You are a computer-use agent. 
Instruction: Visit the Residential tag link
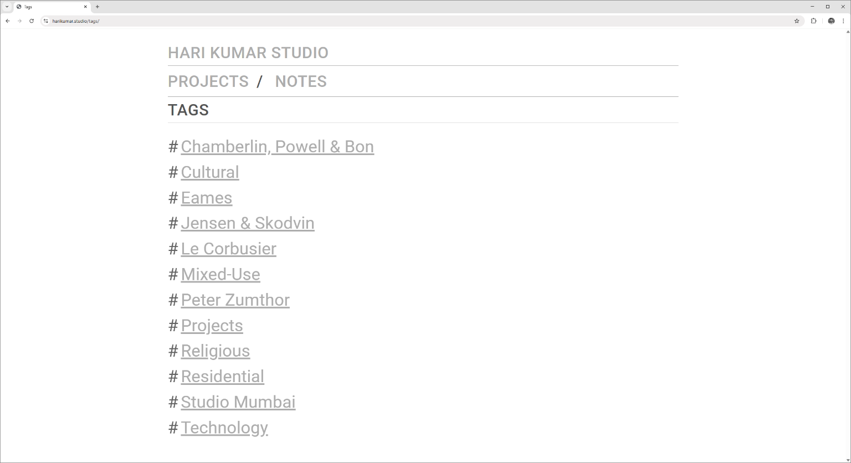pos(222,376)
